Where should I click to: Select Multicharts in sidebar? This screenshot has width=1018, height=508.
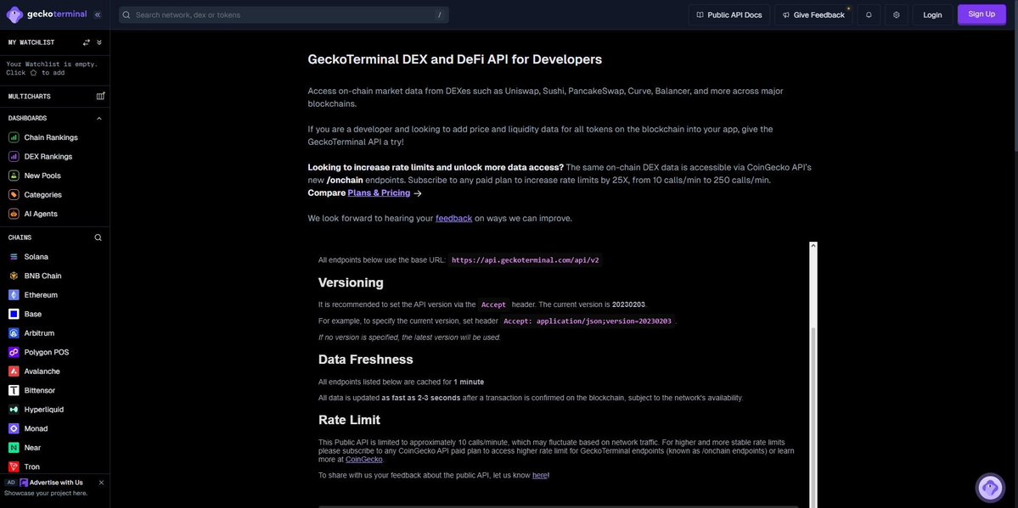pyautogui.click(x=29, y=96)
